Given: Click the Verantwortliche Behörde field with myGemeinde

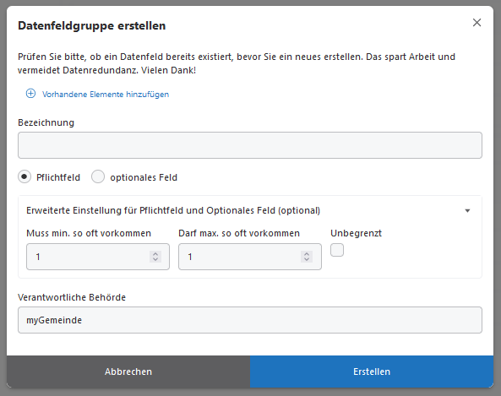Looking at the screenshot, I should 250,320.
